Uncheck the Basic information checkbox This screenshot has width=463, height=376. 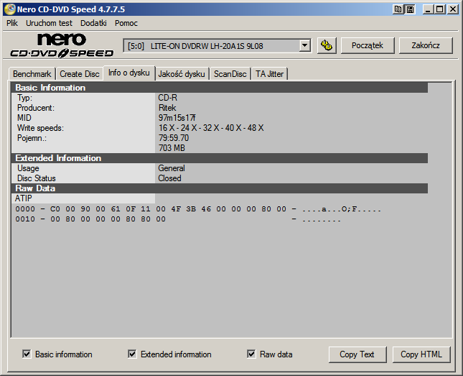pos(27,354)
